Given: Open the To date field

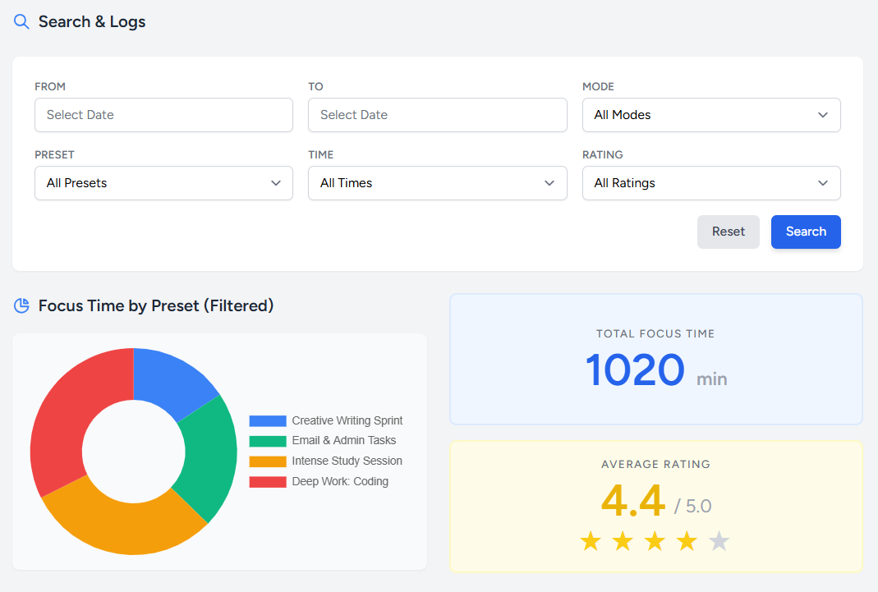Looking at the screenshot, I should pos(437,115).
